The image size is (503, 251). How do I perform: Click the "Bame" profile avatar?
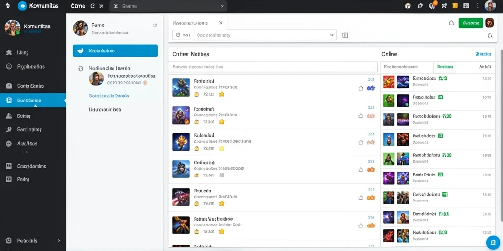pos(81,28)
